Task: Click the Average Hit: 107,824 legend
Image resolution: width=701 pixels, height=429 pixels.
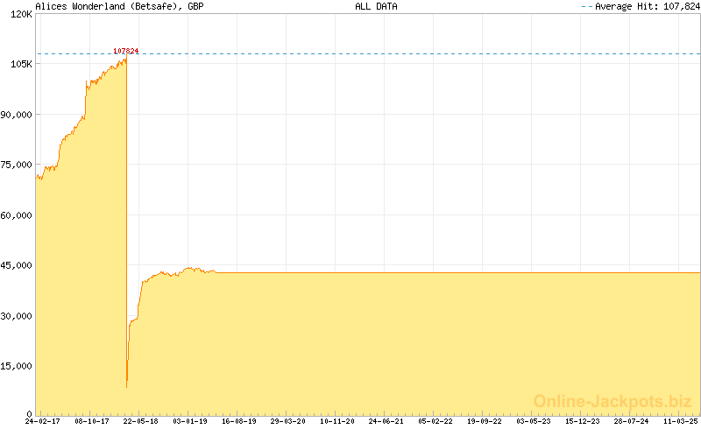Action: coord(640,6)
